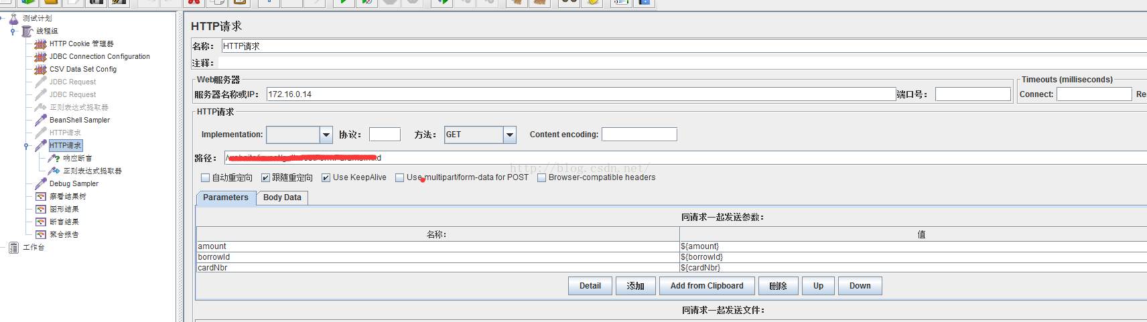
Task: Click the BeanShell Sampler pipette icon
Action: click(x=41, y=120)
